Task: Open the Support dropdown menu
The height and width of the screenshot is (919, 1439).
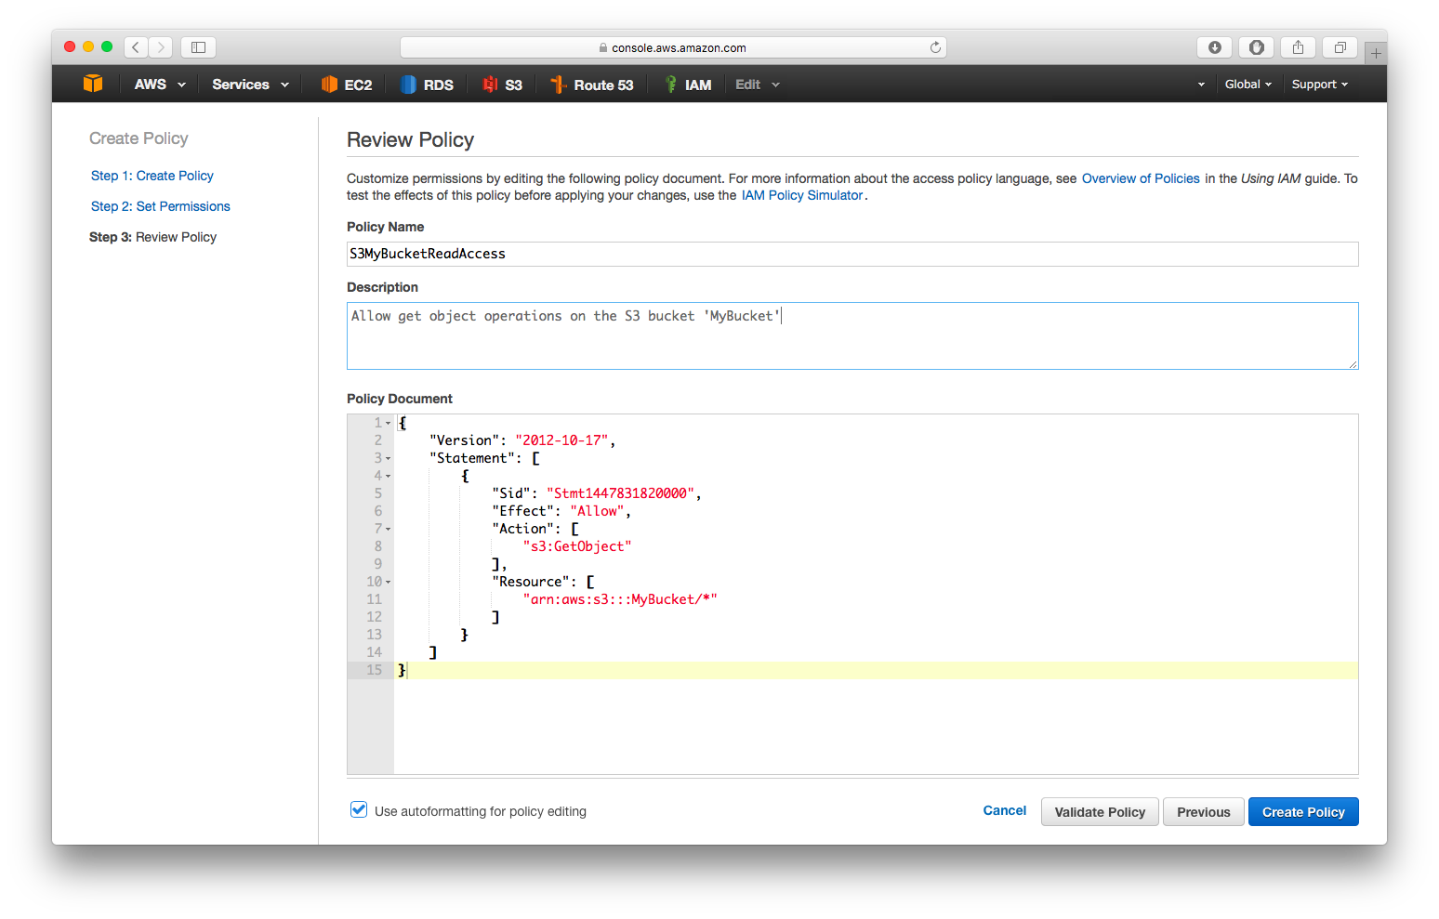Action: [1319, 85]
